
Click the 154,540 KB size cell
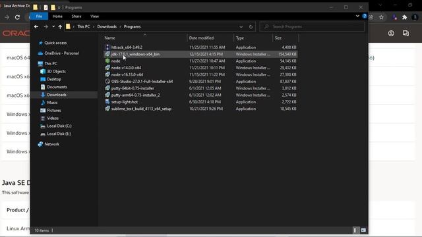(x=287, y=54)
